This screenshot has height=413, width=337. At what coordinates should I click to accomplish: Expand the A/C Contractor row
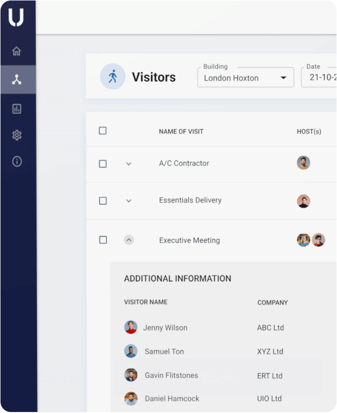129,164
